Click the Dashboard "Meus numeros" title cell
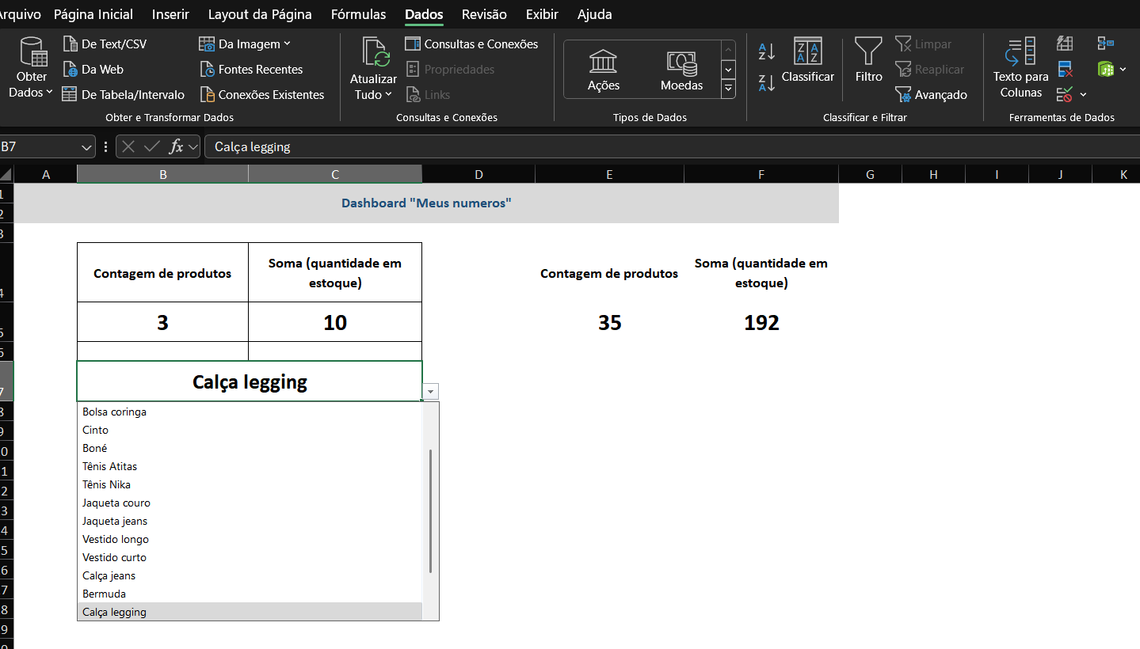1140x649 pixels. tap(426, 203)
